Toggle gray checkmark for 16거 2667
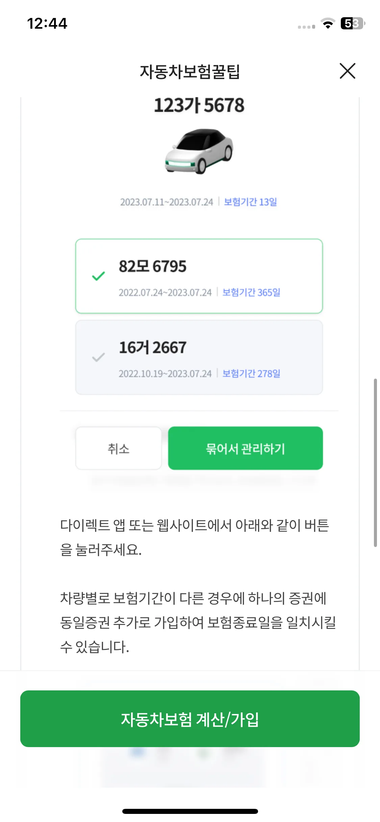Screen dimensions: 380x822 (98, 357)
